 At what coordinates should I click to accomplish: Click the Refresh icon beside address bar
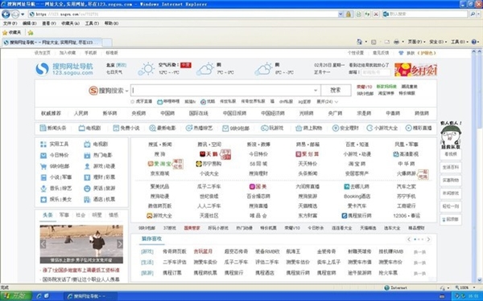tap(367, 14)
